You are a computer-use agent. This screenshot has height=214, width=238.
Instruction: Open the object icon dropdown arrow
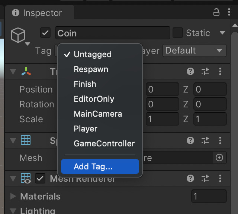pos(28,44)
